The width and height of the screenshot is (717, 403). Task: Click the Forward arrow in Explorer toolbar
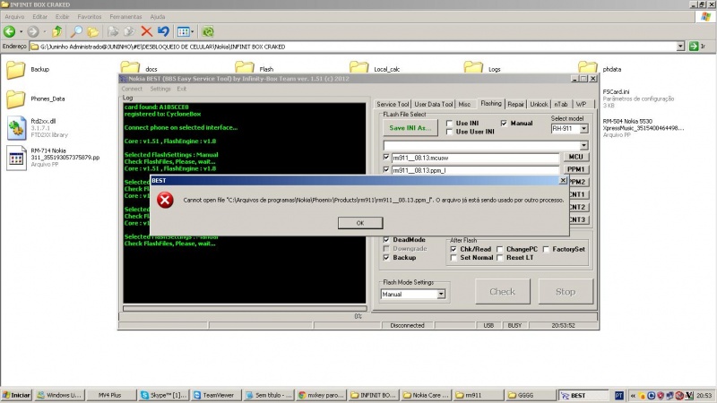pyautogui.click(x=33, y=31)
